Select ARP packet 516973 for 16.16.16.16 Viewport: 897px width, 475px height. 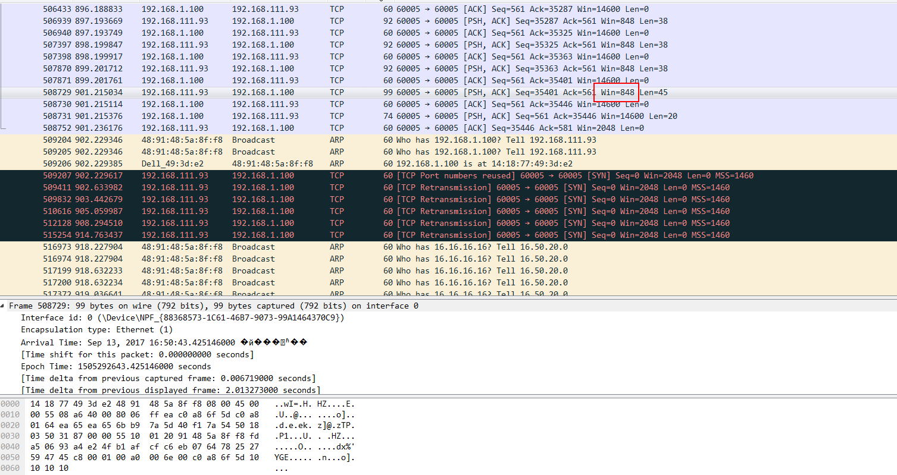448,247
